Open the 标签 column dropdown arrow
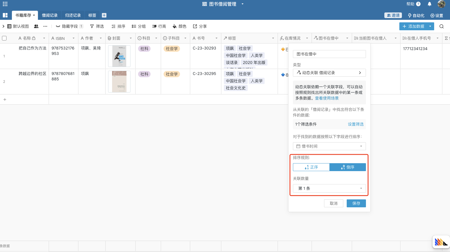 click(x=273, y=38)
